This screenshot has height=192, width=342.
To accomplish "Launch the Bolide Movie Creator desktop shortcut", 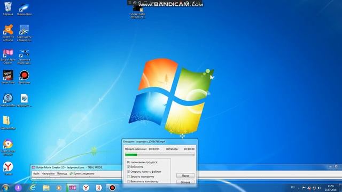I will (8, 56).
